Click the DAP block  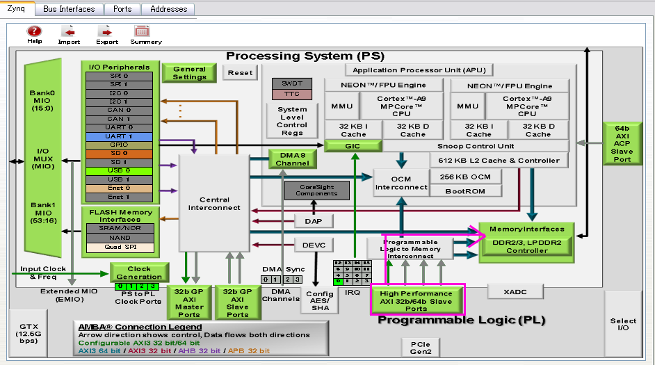point(314,221)
